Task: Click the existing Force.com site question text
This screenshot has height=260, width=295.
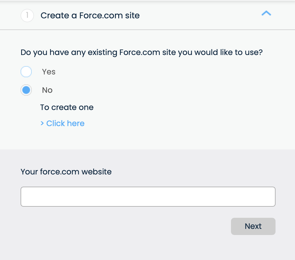Action: tap(142, 52)
